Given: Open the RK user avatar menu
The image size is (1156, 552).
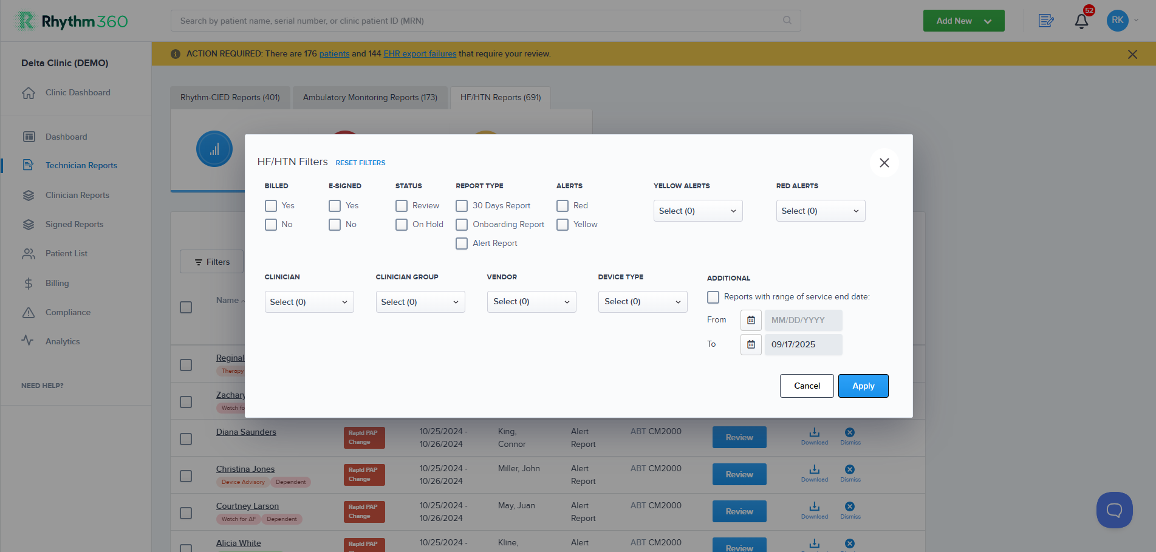Looking at the screenshot, I should pos(1118,21).
